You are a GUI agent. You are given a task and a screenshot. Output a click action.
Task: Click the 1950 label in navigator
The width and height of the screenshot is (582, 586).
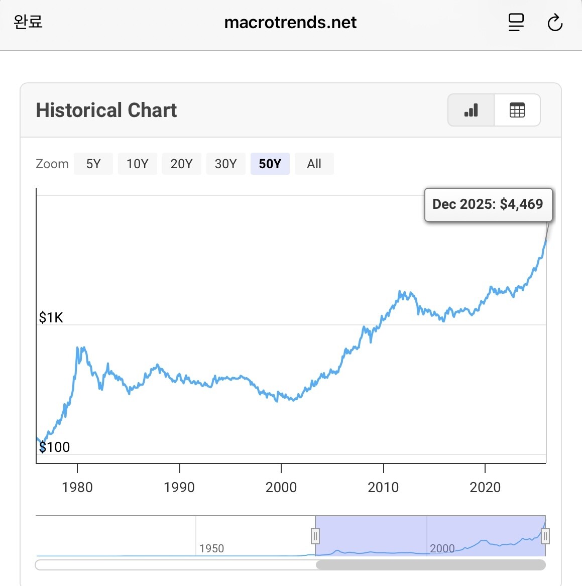[211, 548]
